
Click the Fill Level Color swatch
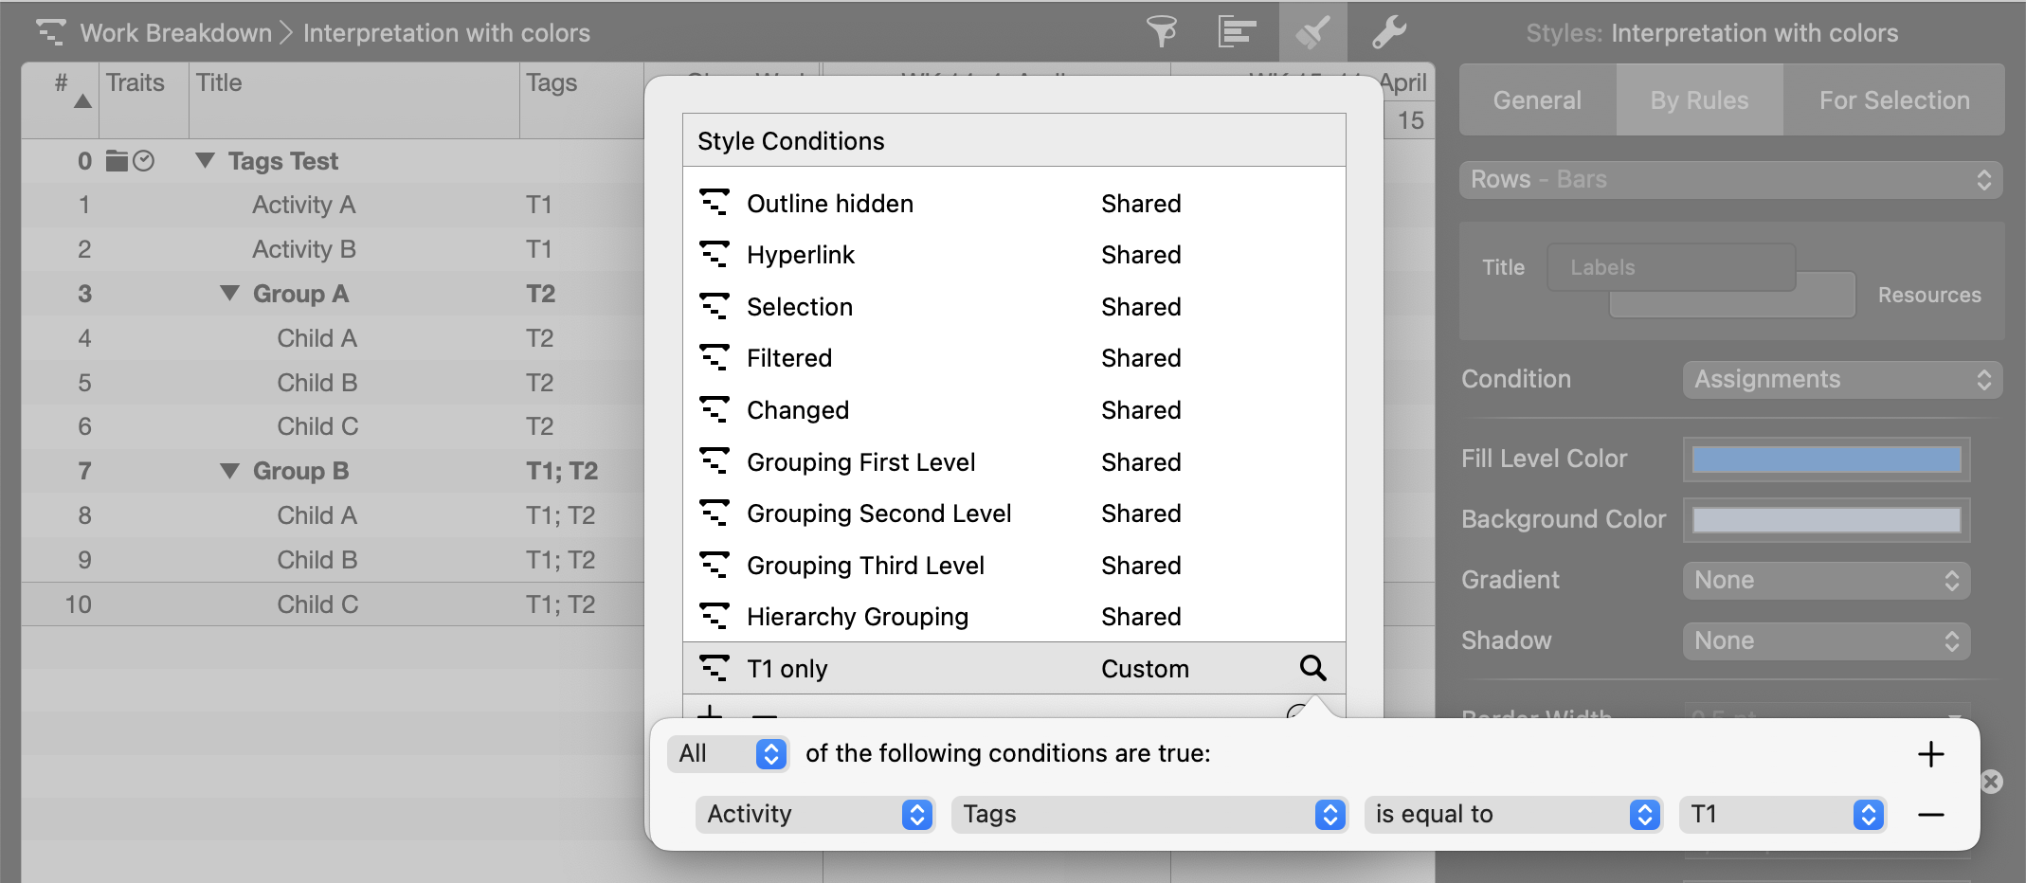(1826, 460)
